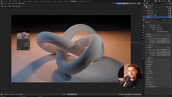This screenshot has height=97, width=172.
Task: Enable the Simplify checkbox
Action: 148,71
